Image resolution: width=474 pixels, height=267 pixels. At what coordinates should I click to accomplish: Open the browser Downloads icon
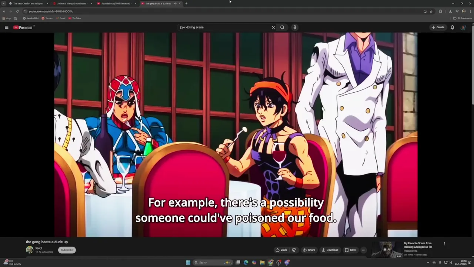450,11
